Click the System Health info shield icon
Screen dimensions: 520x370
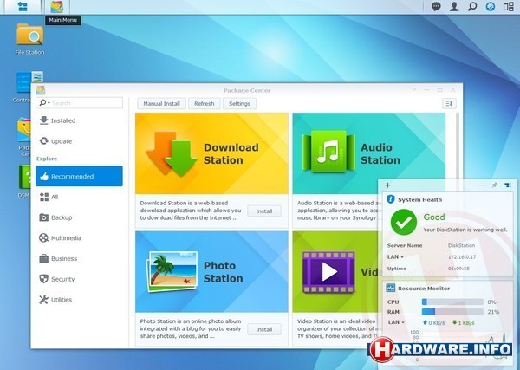pos(391,199)
